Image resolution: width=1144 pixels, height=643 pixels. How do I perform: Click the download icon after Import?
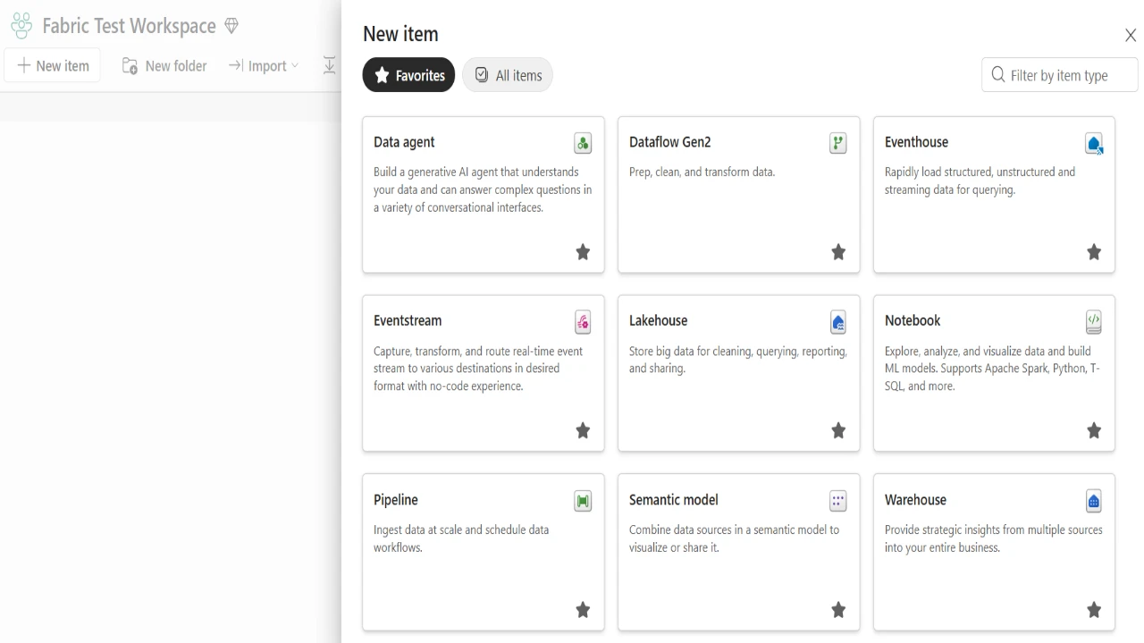[x=329, y=65]
